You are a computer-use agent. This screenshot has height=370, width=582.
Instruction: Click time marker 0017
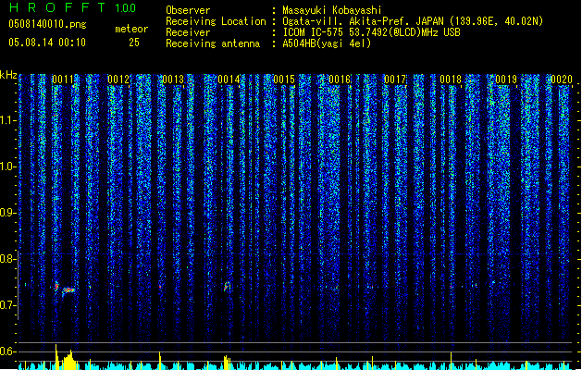[x=395, y=80]
